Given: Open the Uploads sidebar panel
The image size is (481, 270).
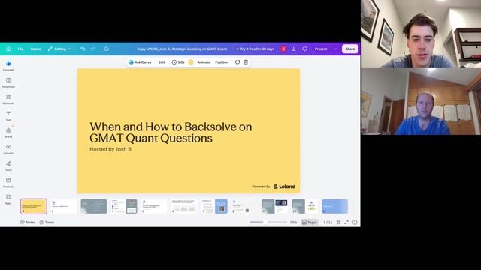Looking at the screenshot, I should point(8,149).
